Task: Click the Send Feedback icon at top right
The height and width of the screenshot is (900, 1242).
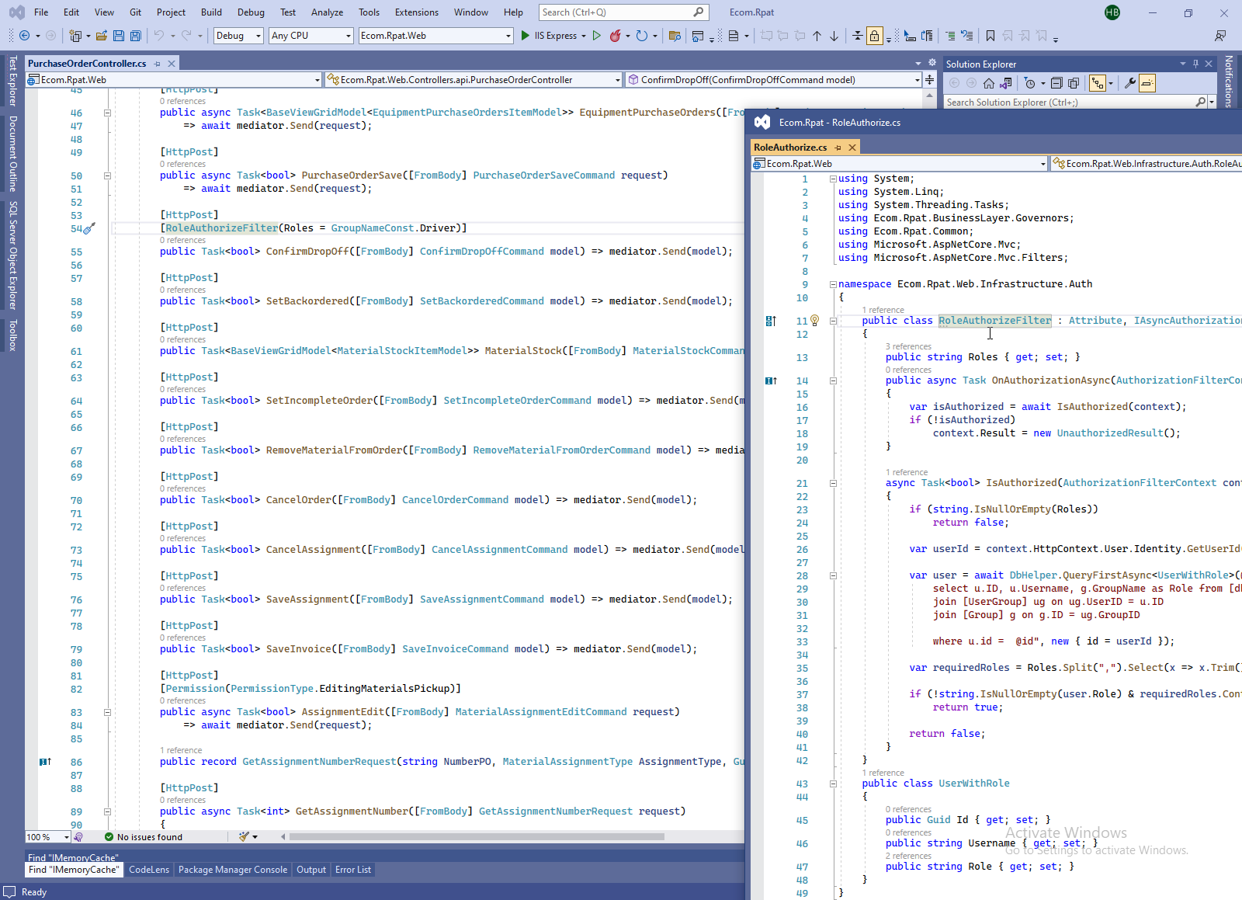Action: point(1220,36)
